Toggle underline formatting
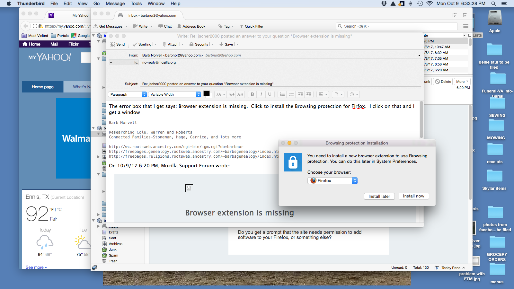Viewport: 514px width, 289px height. pyautogui.click(x=270, y=94)
